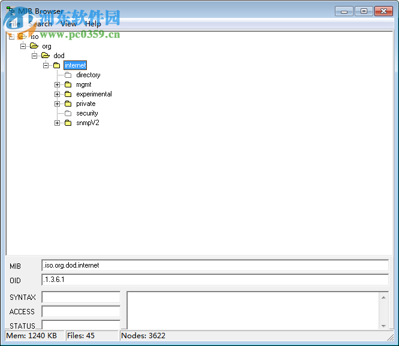Click the Mem: 1240 KB status entry
Image resolution: width=399 pixels, height=346 pixels.
coord(34,336)
